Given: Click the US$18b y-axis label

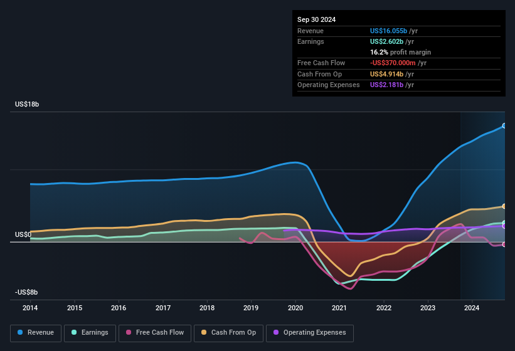Looking at the screenshot, I should click(27, 104).
